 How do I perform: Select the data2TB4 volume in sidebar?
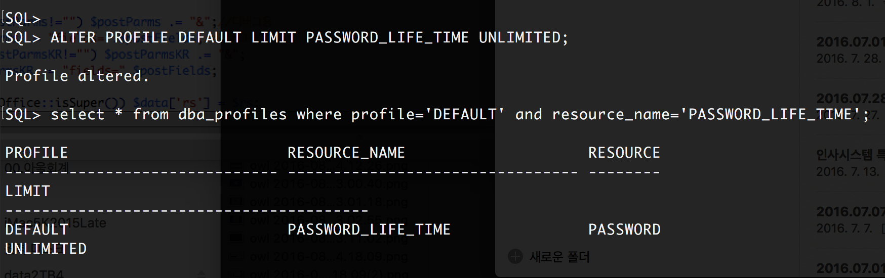(34, 274)
